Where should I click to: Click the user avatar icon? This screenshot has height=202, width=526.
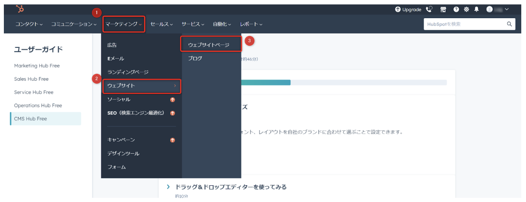pos(489,9)
